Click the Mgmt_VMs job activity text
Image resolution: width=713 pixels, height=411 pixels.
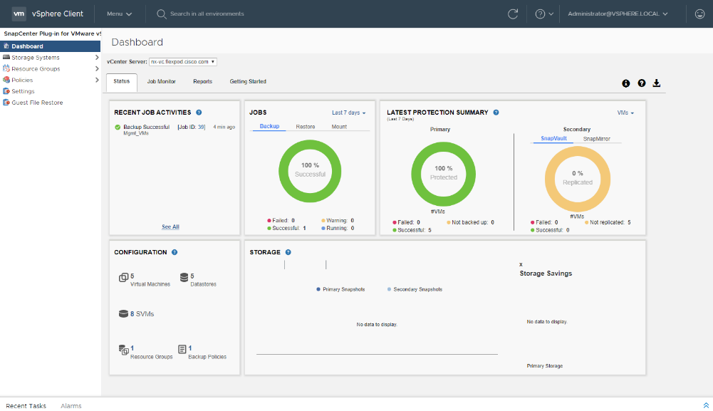point(136,134)
